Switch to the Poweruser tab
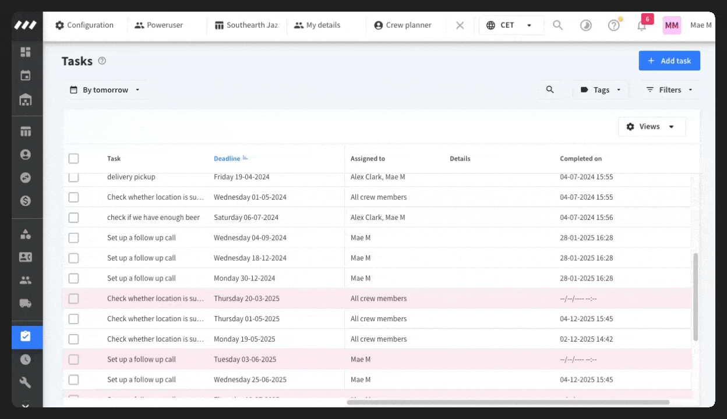727x419 pixels. click(x=159, y=25)
